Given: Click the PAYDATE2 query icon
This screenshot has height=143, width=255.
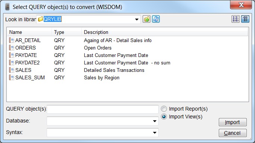Looking at the screenshot, I should pyautogui.click(x=12, y=63).
